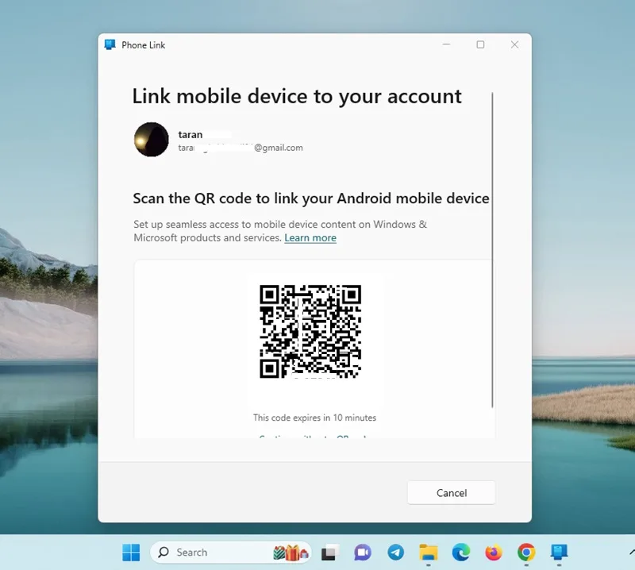Click the taskbar Search box
Viewport: 635px width, 570px height.
tap(230, 553)
